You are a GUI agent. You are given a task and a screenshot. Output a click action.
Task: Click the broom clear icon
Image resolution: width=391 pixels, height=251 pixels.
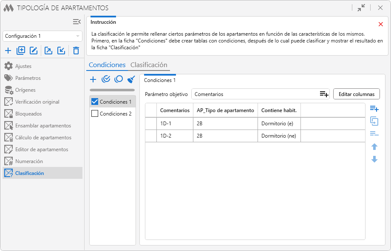(131, 79)
